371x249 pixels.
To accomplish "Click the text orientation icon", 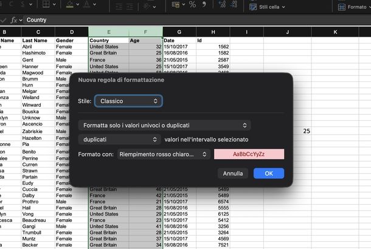I will point(147,6).
